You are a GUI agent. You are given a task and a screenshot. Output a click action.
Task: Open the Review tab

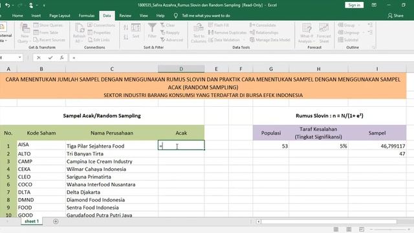click(125, 16)
